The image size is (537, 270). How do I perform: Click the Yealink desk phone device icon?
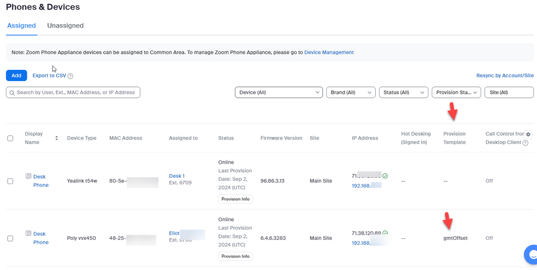tap(28, 176)
